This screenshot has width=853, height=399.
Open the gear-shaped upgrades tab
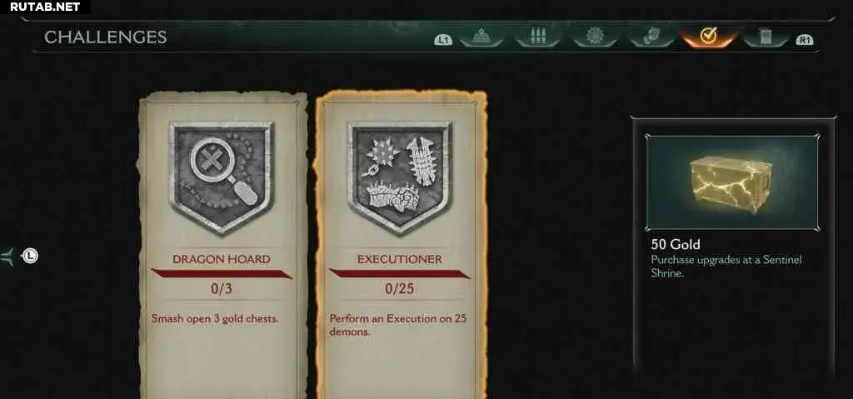[595, 36]
